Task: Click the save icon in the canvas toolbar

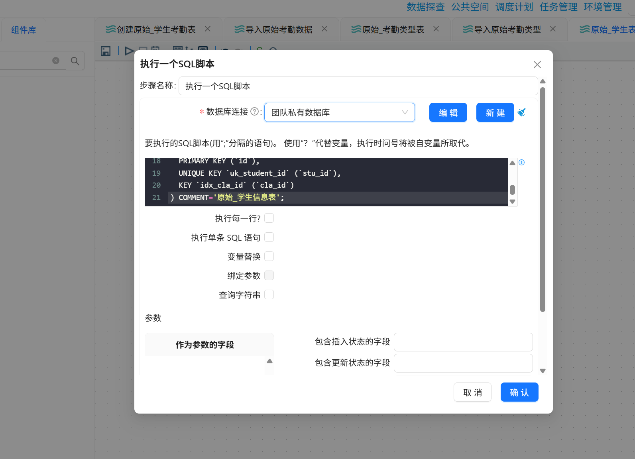Action: [x=106, y=51]
